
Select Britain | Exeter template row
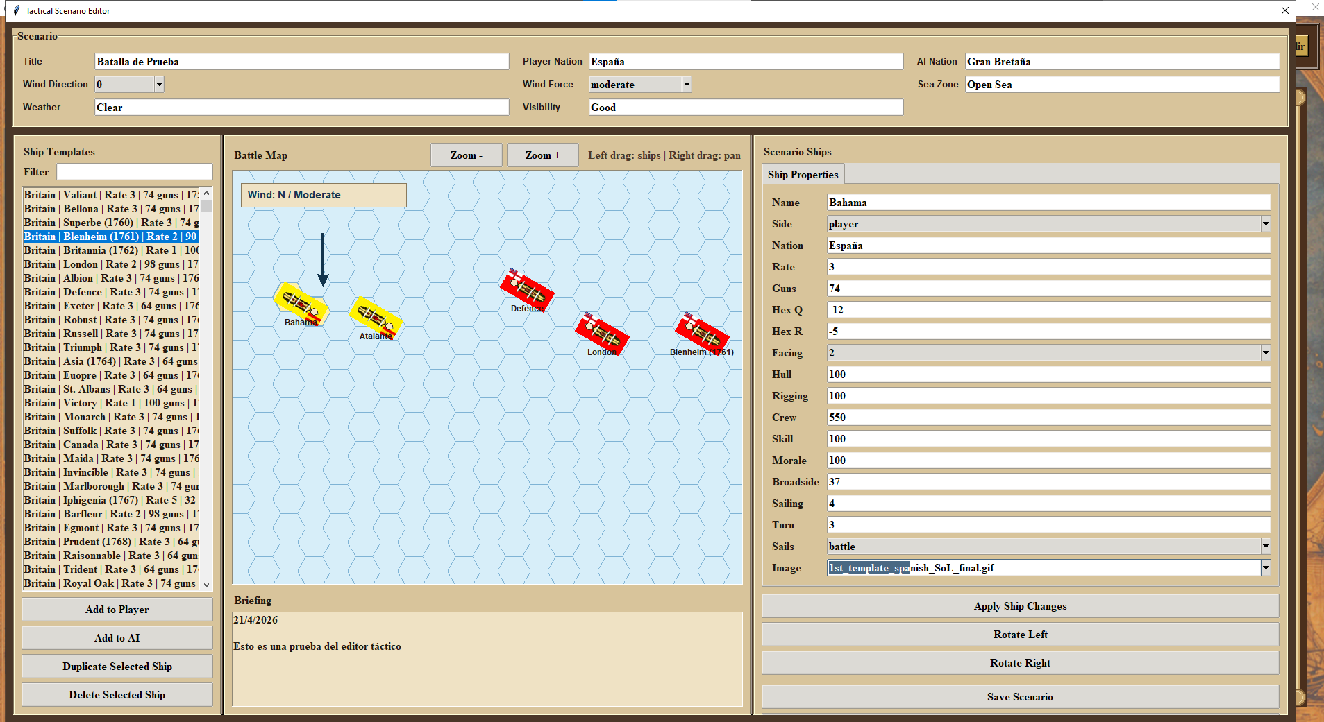click(111, 306)
